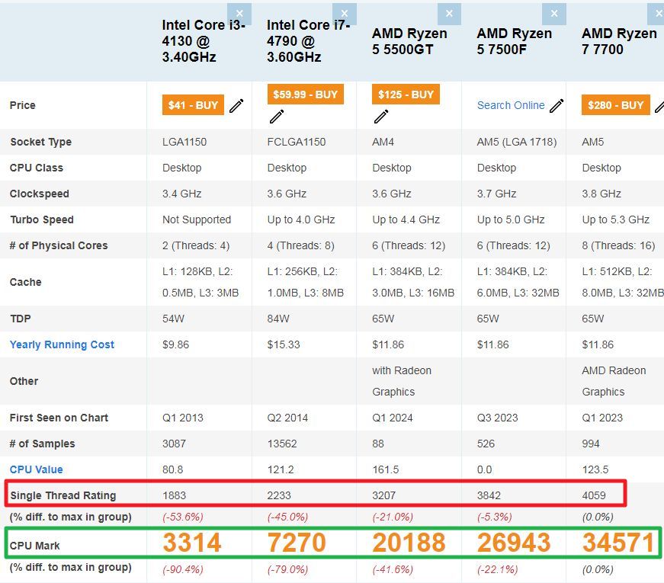Remove AMD Ryzen 5 7500F column via X

tap(554, 14)
